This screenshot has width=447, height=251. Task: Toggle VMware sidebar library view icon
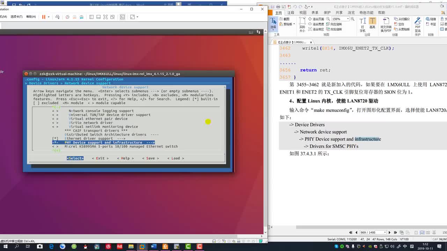[x=91, y=17]
